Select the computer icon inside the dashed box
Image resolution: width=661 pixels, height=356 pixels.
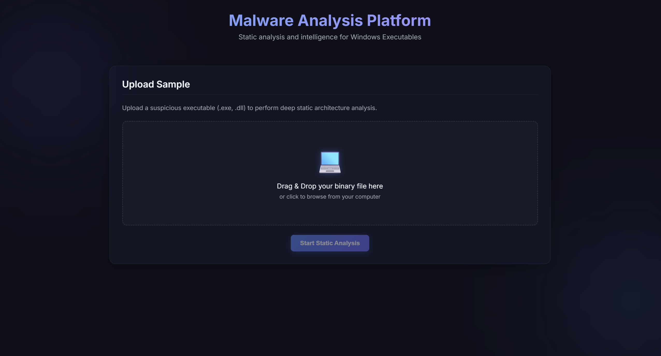tap(330, 162)
